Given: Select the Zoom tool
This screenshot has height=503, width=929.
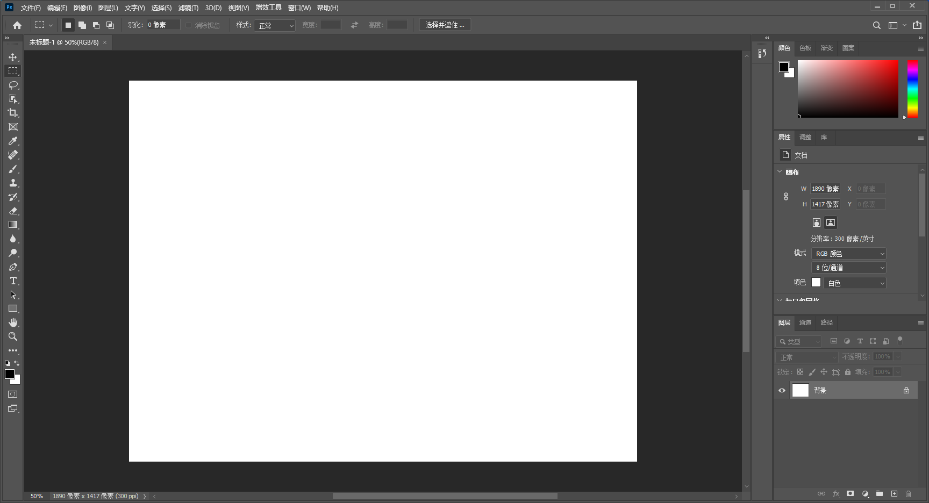Looking at the screenshot, I should click(13, 337).
